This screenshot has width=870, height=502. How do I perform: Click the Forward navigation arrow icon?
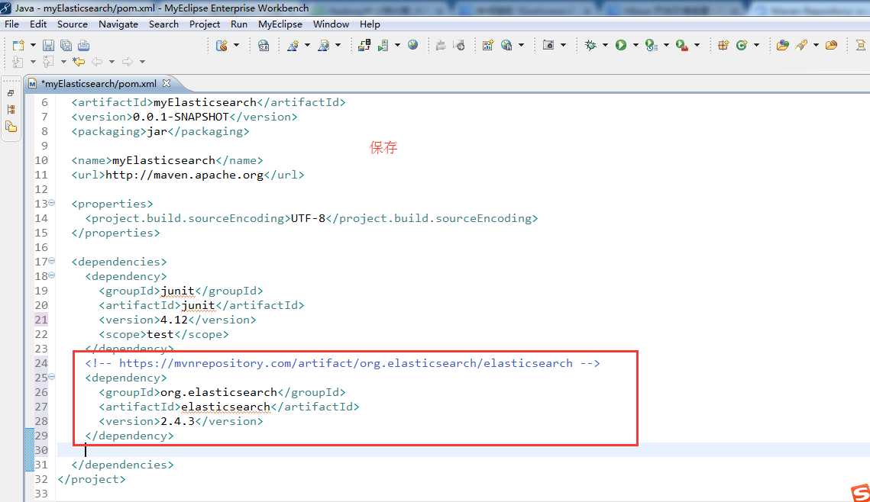click(x=128, y=62)
